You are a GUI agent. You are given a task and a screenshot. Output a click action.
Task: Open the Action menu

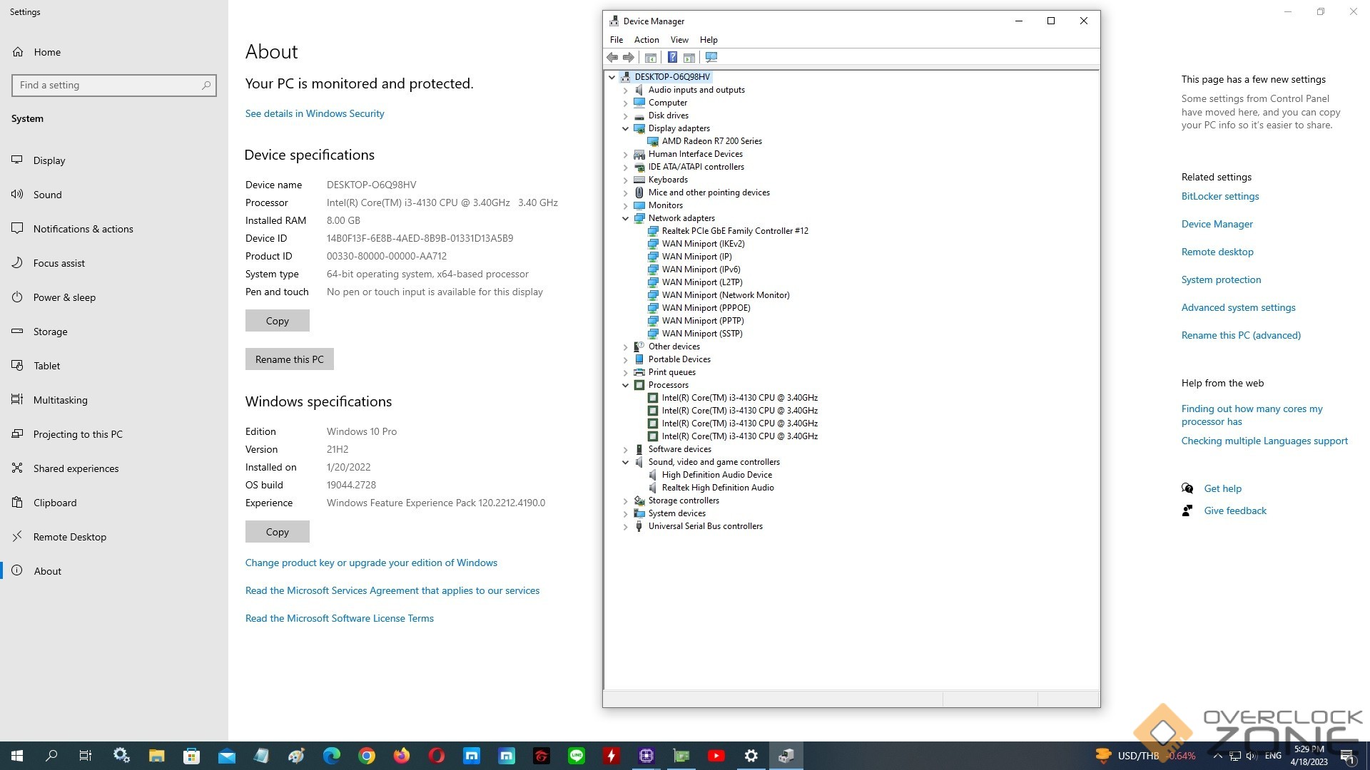coord(646,40)
